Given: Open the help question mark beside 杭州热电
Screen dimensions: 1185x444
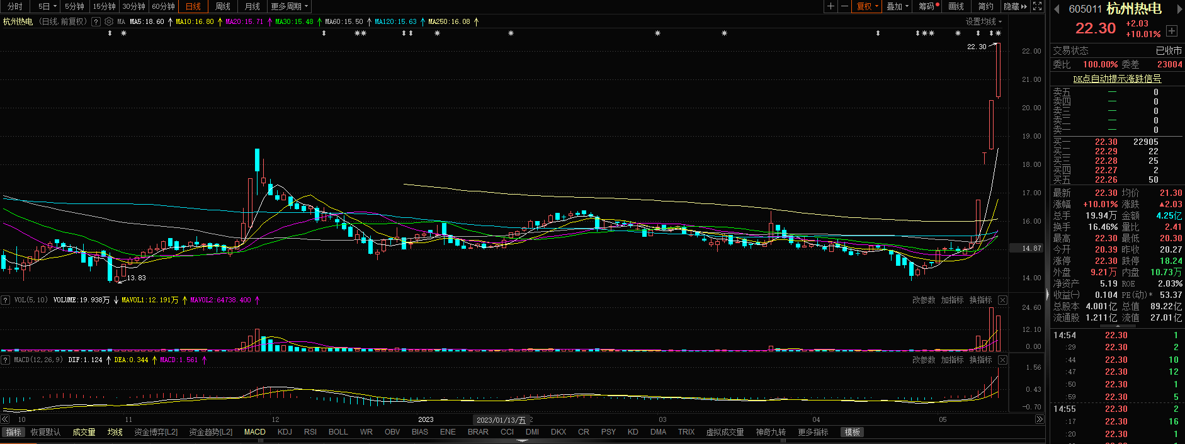Looking at the screenshot, I should coord(96,21).
